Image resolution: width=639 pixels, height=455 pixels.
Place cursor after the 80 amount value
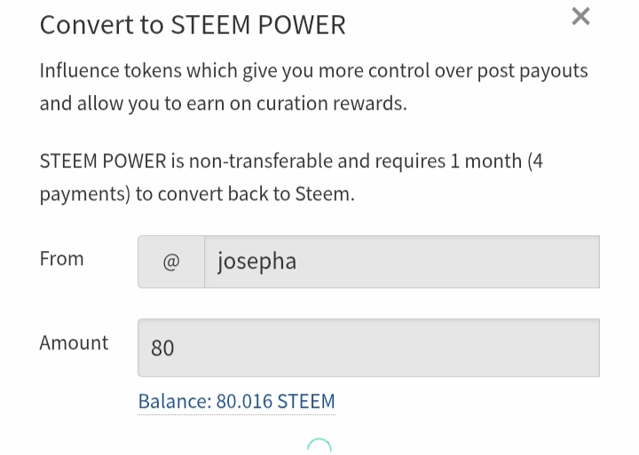(x=175, y=348)
